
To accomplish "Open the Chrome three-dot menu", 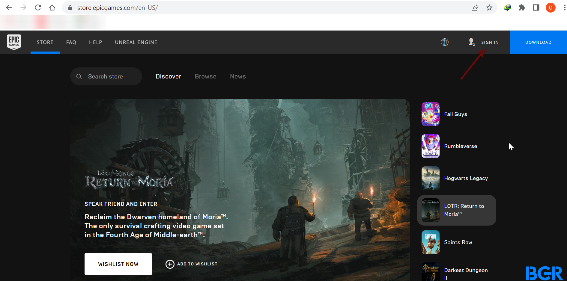I will tap(564, 7).
